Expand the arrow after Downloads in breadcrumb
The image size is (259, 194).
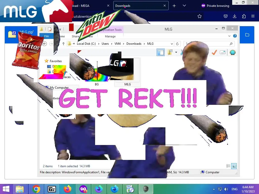[144, 44]
